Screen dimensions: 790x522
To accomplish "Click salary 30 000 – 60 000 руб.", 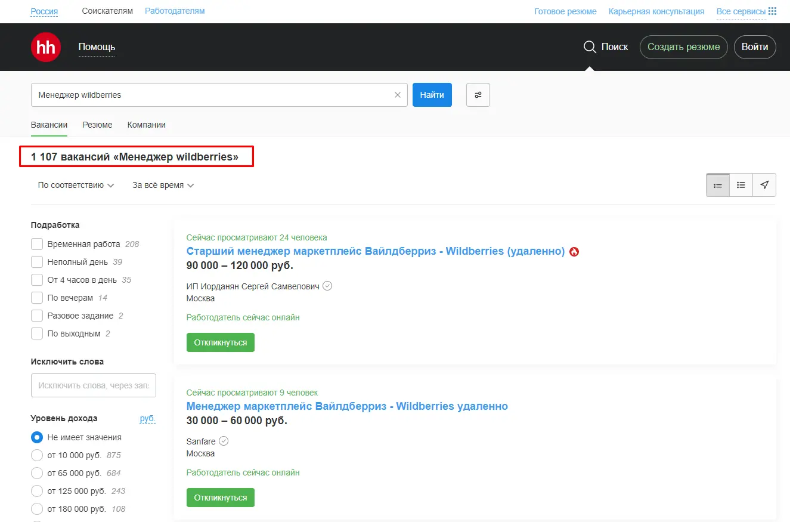I will point(237,421).
